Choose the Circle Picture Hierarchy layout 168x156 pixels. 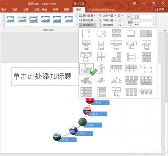click(x=116, y=80)
